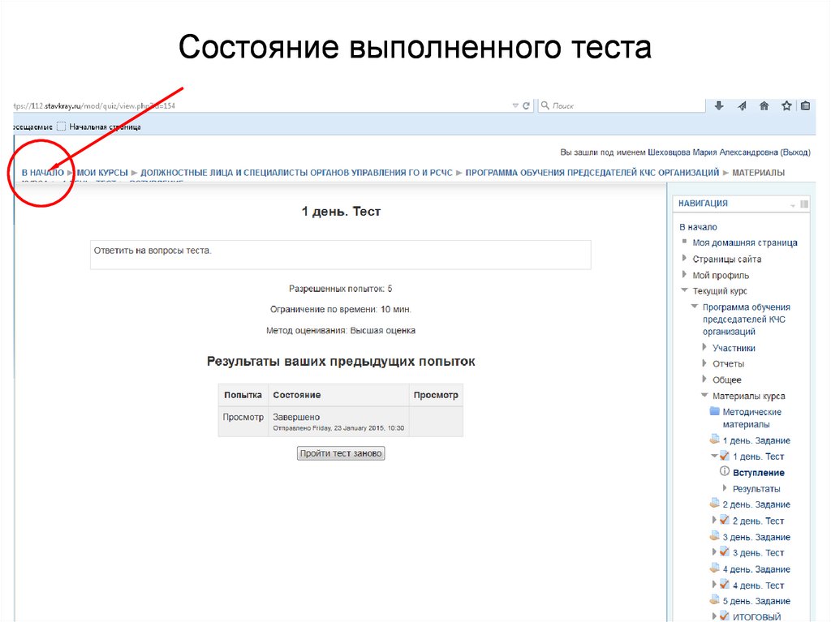Image resolution: width=831 pixels, height=622 pixels.
Task: Expand the Страницы сайта tree item
Action: [685, 258]
